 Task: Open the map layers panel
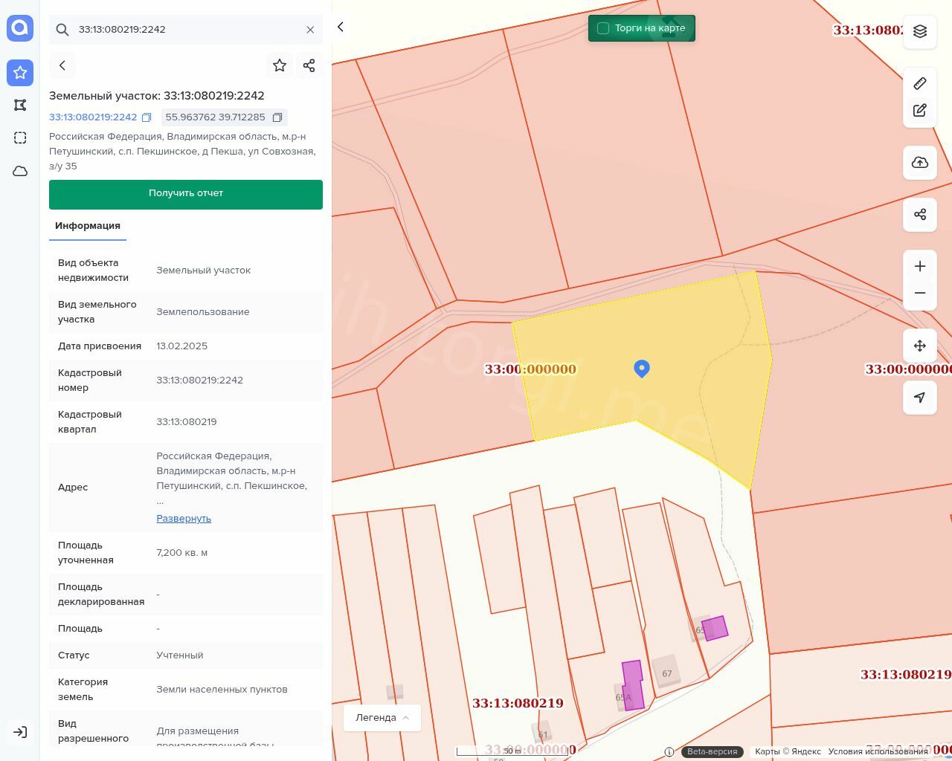tap(920, 31)
